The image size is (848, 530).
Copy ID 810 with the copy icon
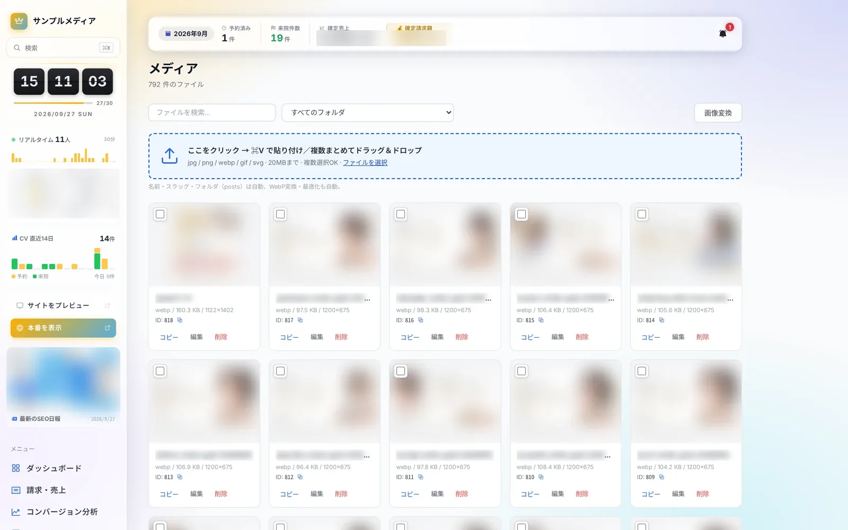[x=541, y=477]
